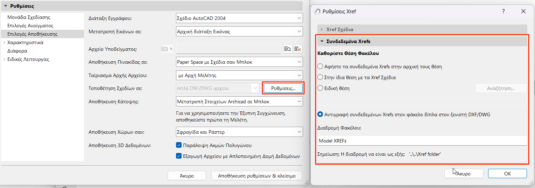Select the 'Ειδική θέση' radio option
The width and height of the screenshot is (535, 188).
[x=320, y=88]
